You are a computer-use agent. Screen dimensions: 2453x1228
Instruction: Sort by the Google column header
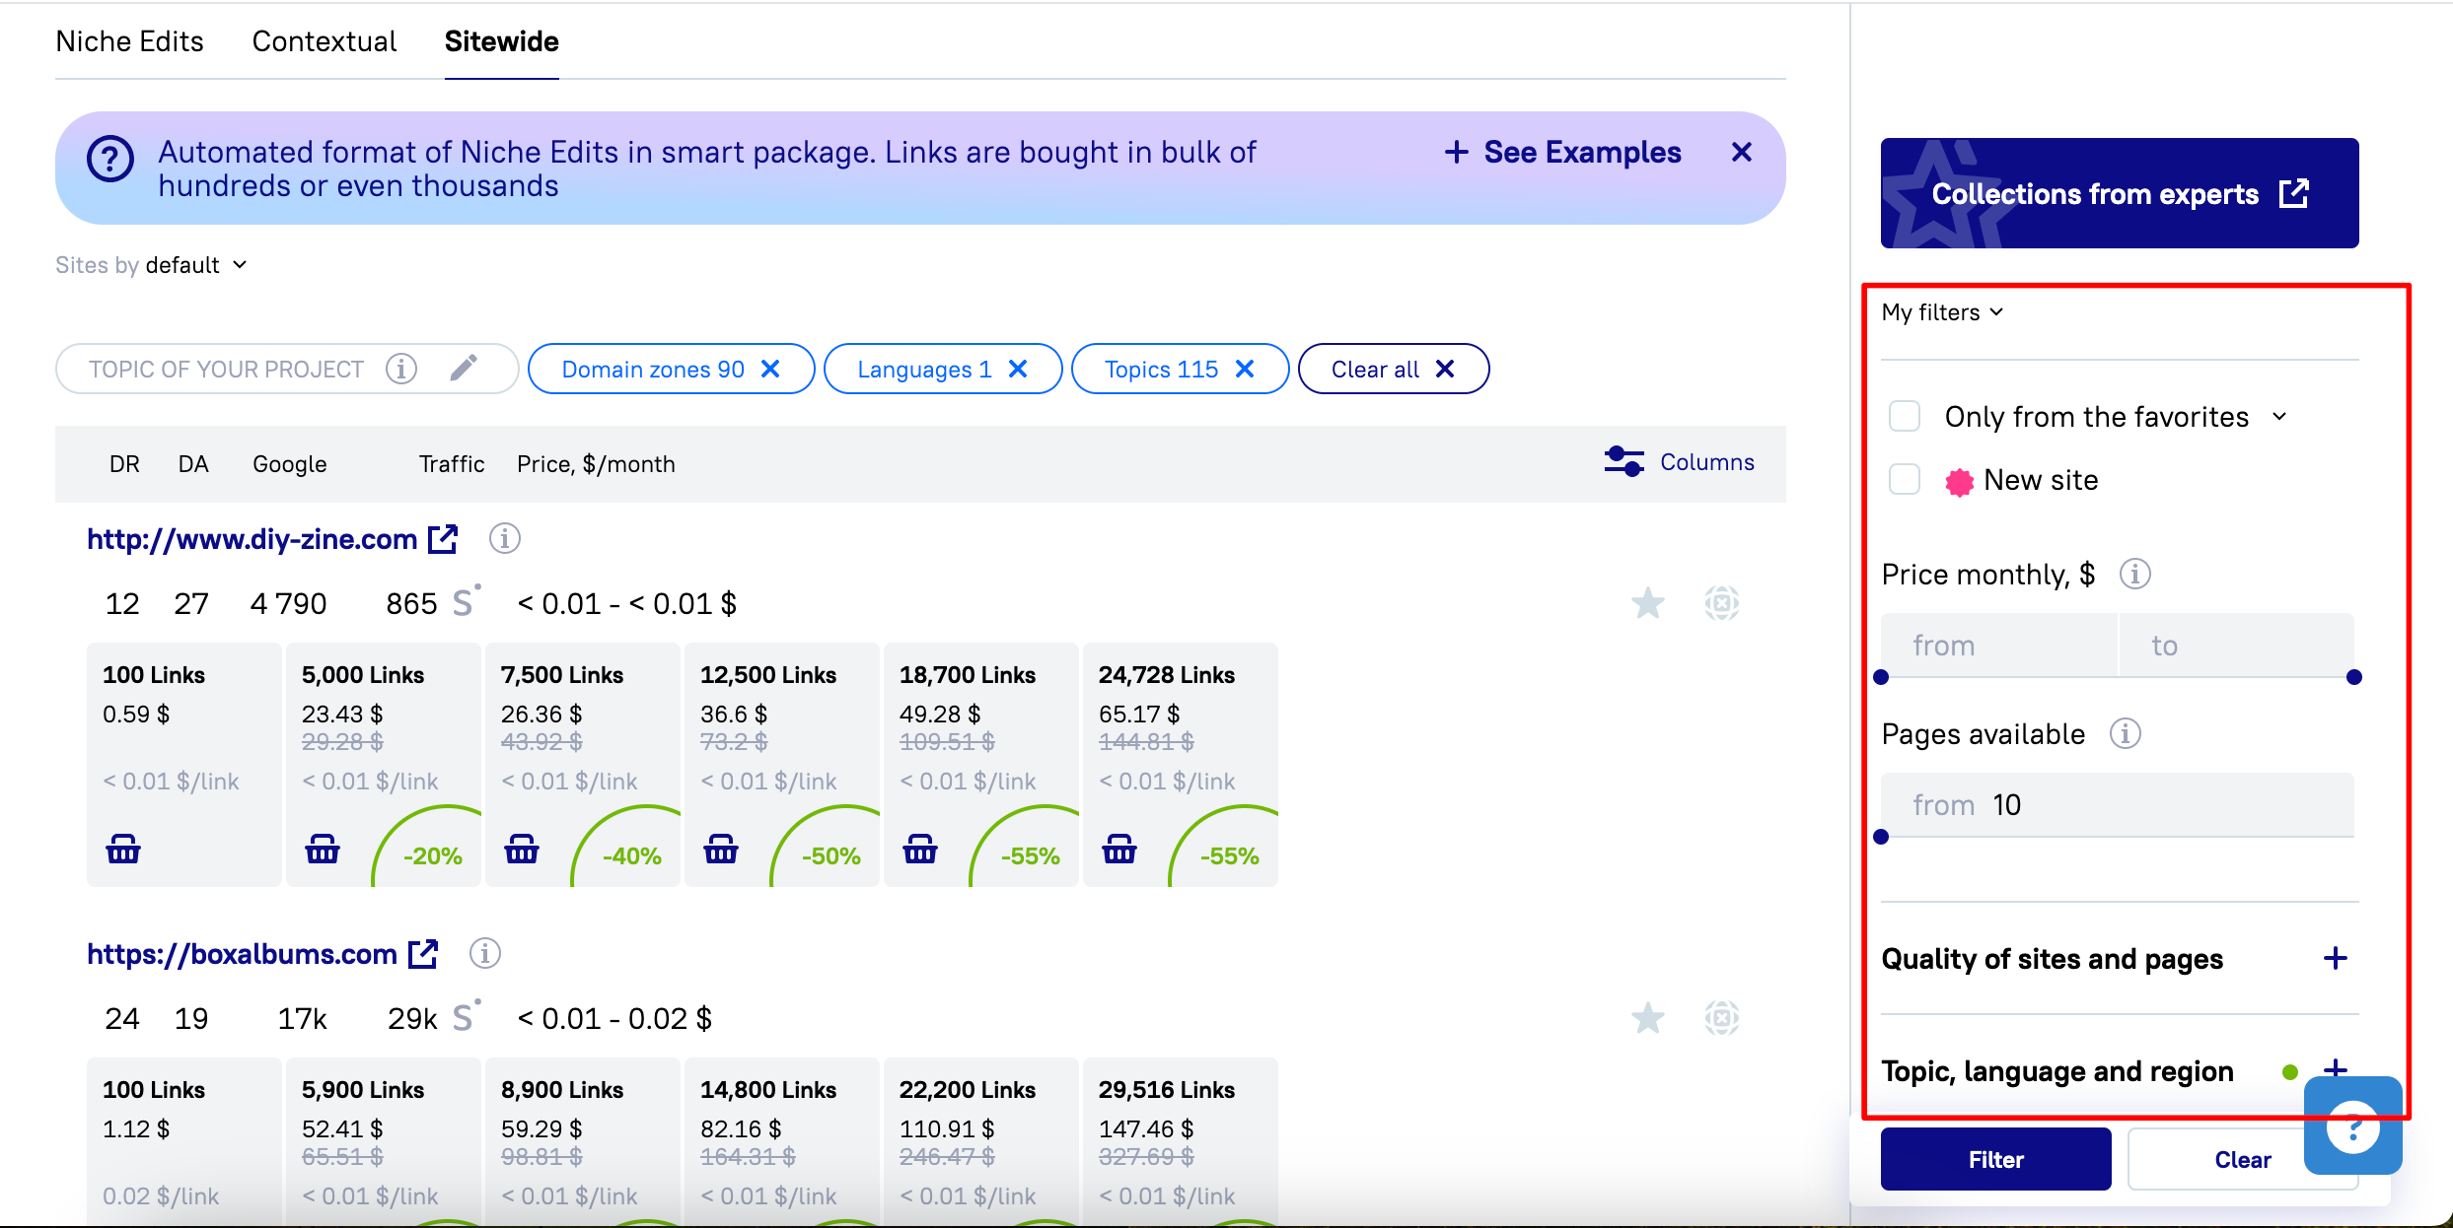click(x=289, y=463)
